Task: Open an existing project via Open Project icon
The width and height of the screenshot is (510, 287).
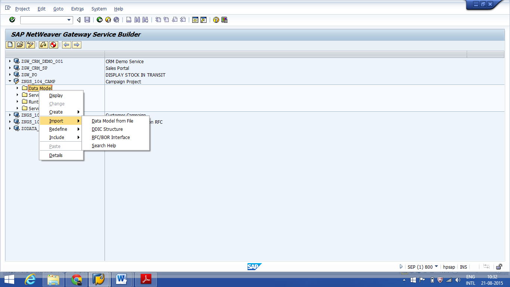Action: click(x=20, y=44)
